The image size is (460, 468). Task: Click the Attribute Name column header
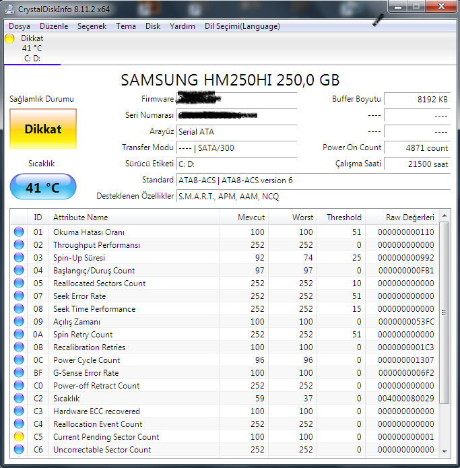(81, 218)
